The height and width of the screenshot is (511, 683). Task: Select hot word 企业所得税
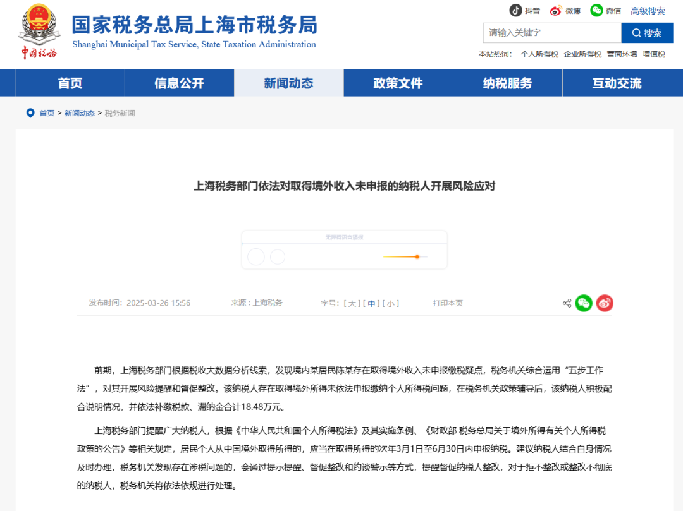(582, 54)
